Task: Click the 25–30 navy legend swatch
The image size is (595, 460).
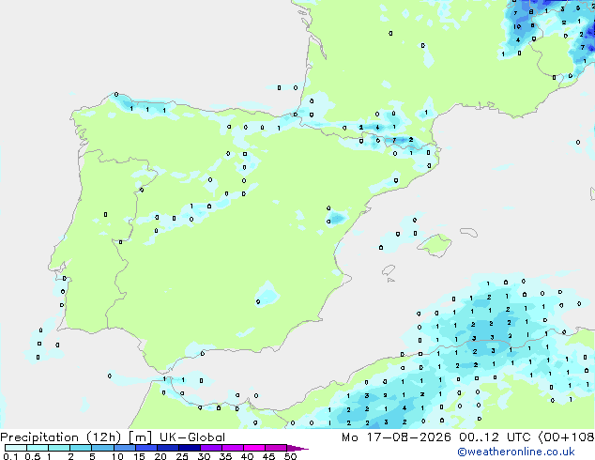Action: click(x=189, y=448)
